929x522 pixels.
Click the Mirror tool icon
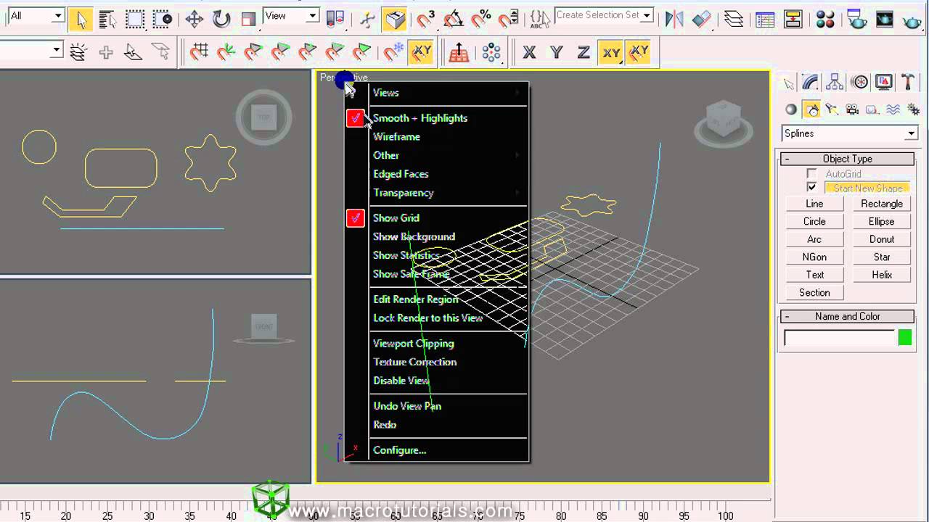tap(674, 20)
